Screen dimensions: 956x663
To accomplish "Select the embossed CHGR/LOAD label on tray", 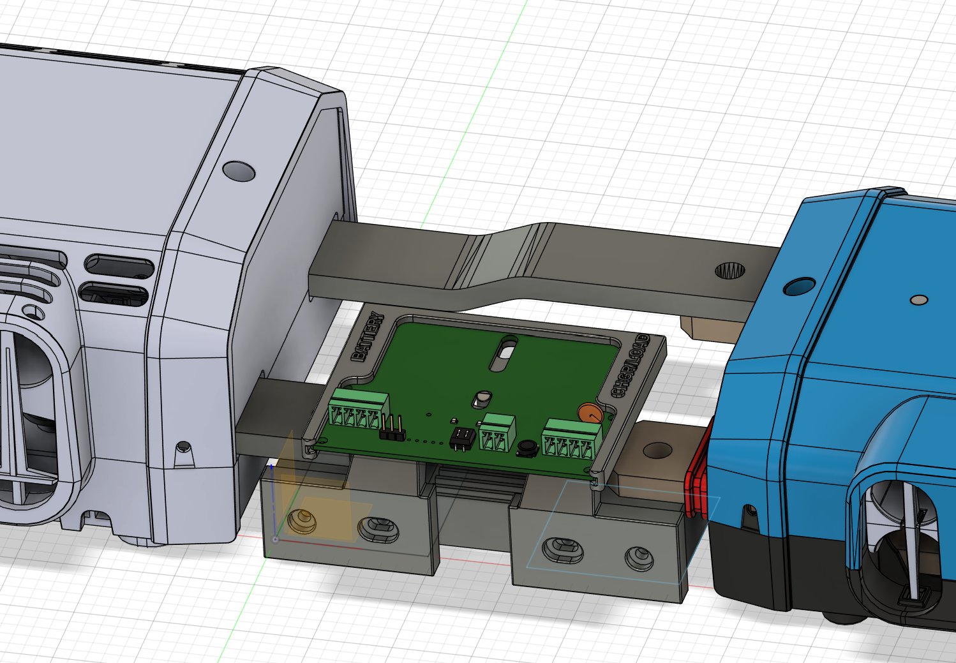I will click(x=631, y=365).
